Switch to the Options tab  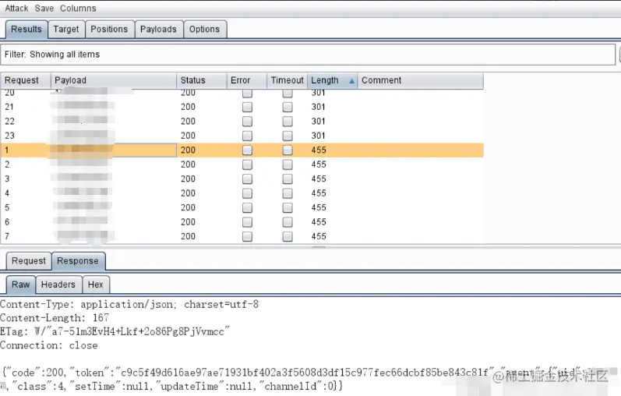(x=204, y=30)
